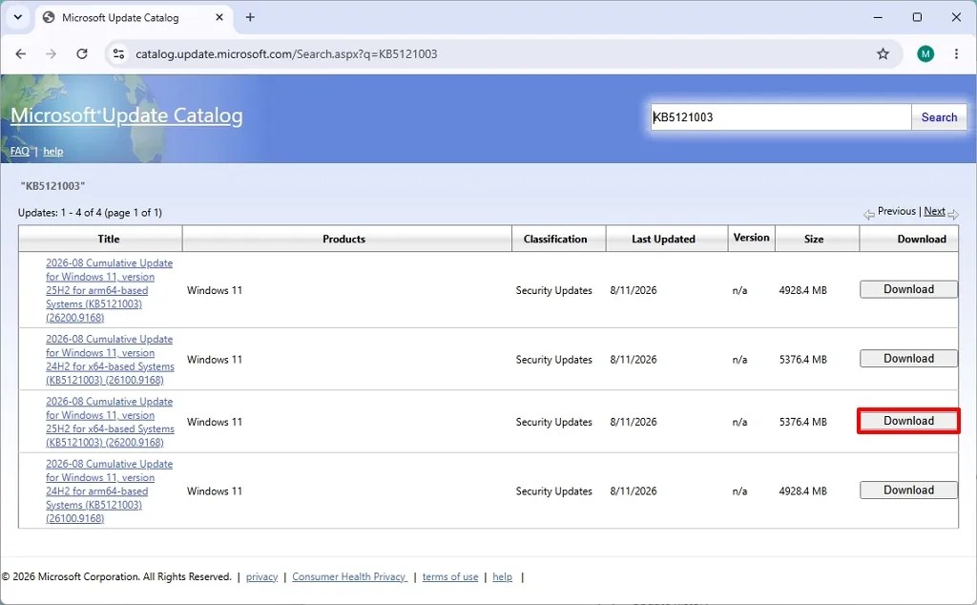Open the M profile avatar
The height and width of the screenshot is (605, 977).
coord(925,54)
